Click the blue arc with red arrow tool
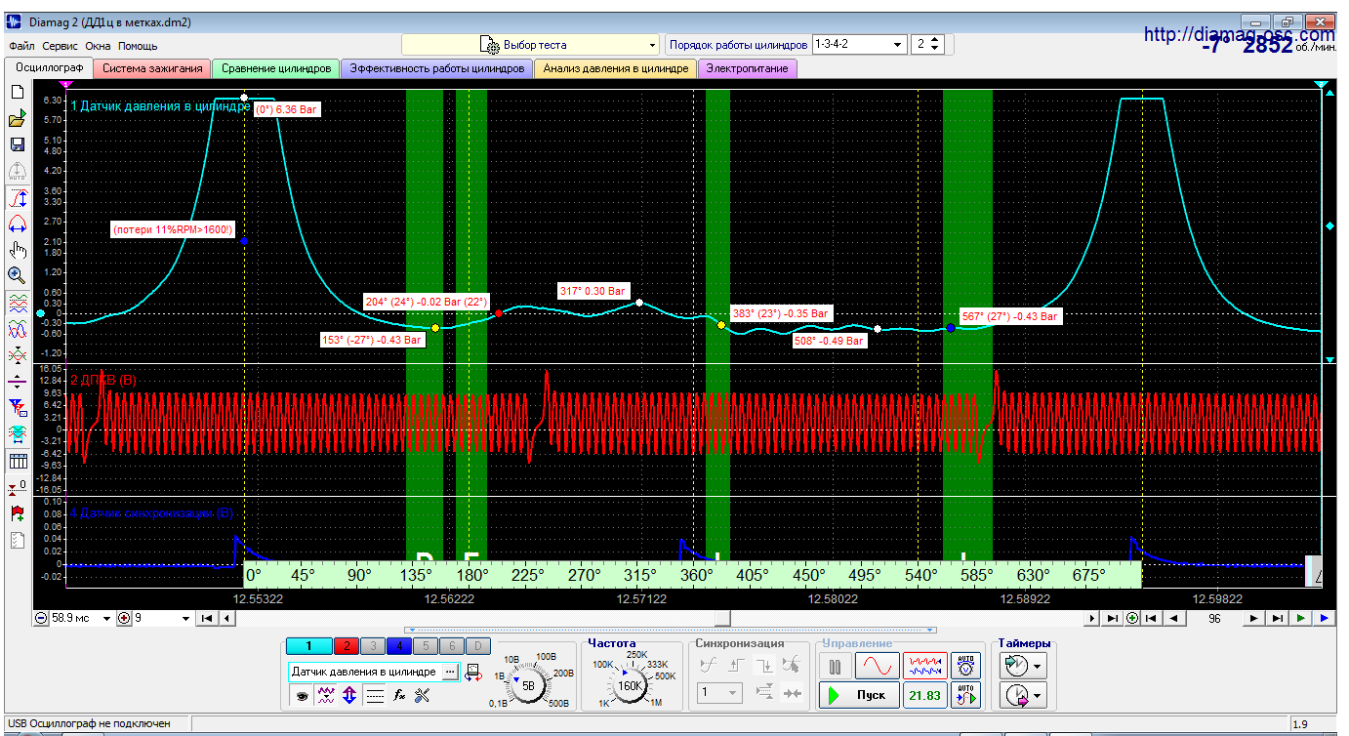Image resolution: width=1349 pixels, height=736 pixels. (17, 224)
